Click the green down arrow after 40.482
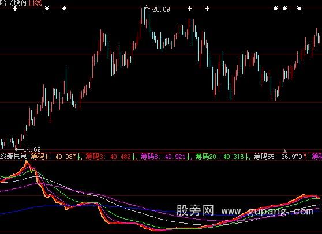The height and width of the screenshot is (234, 322). tap(133, 157)
